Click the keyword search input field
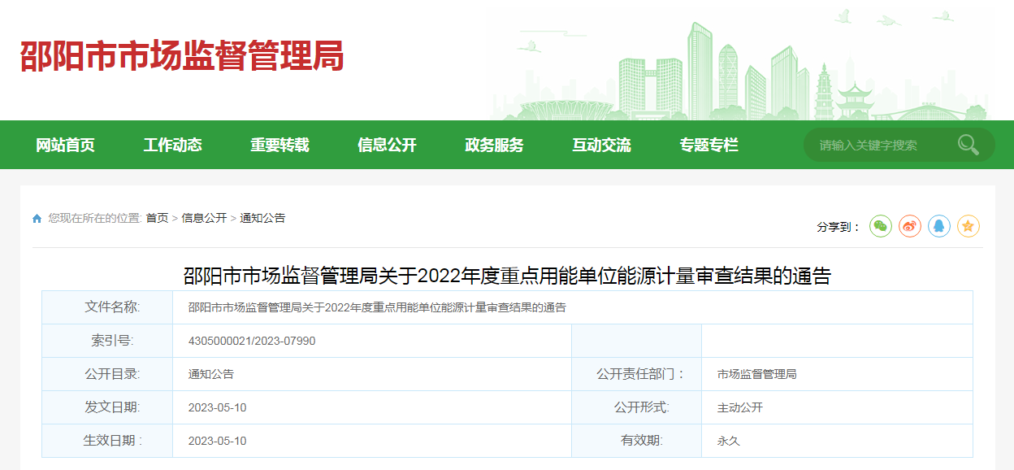Viewport: 1014px width, 470px height. [882, 145]
